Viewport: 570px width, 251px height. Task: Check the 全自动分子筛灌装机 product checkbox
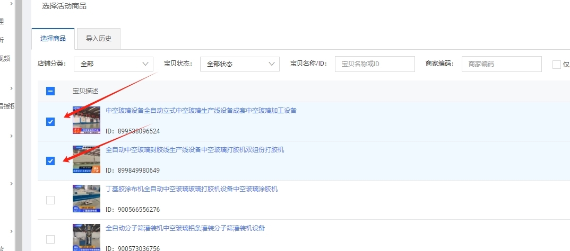(50, 239)
